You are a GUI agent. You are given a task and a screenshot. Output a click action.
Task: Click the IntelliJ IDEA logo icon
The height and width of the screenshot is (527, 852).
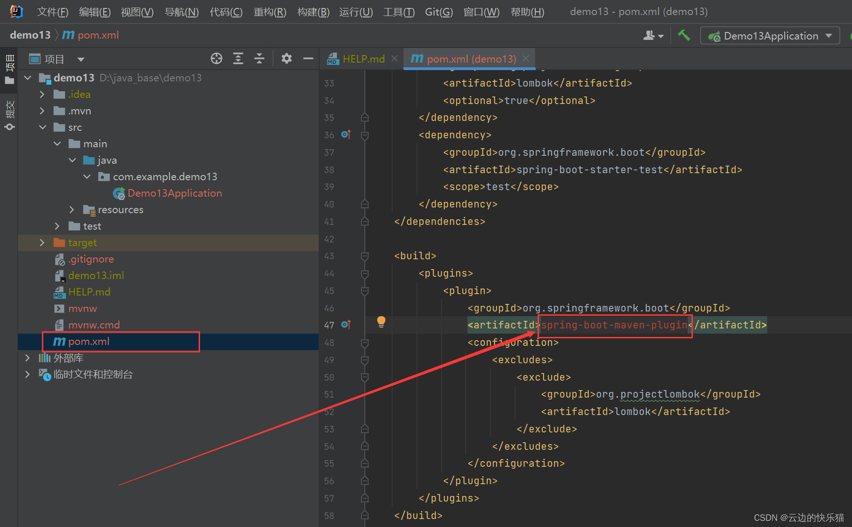16,11
